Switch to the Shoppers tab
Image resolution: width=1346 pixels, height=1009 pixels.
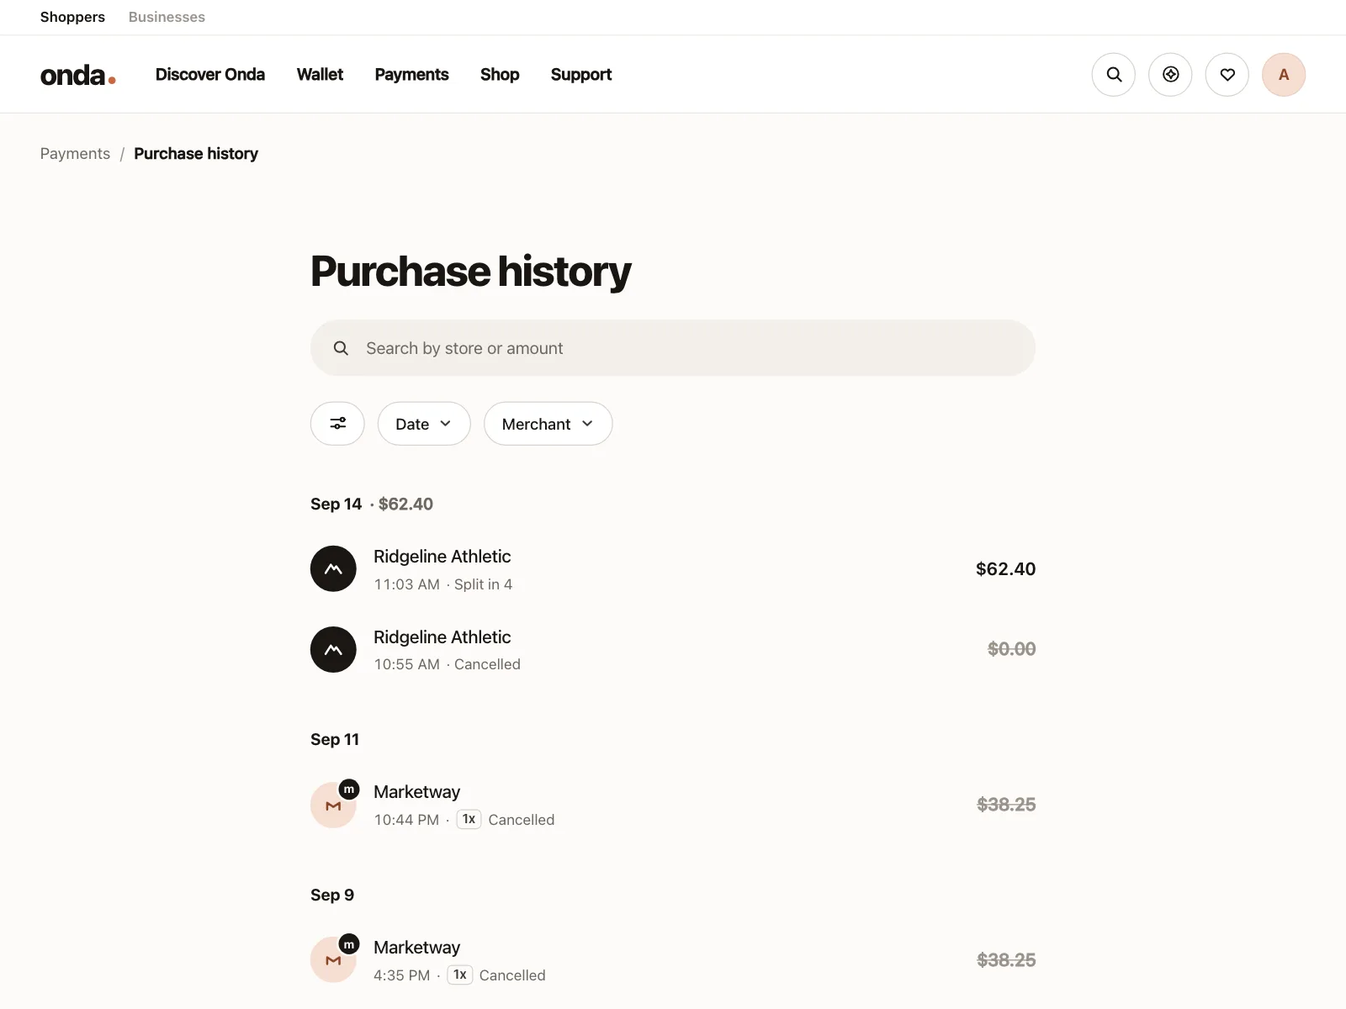pyautogui.click(x=72, y=17)
